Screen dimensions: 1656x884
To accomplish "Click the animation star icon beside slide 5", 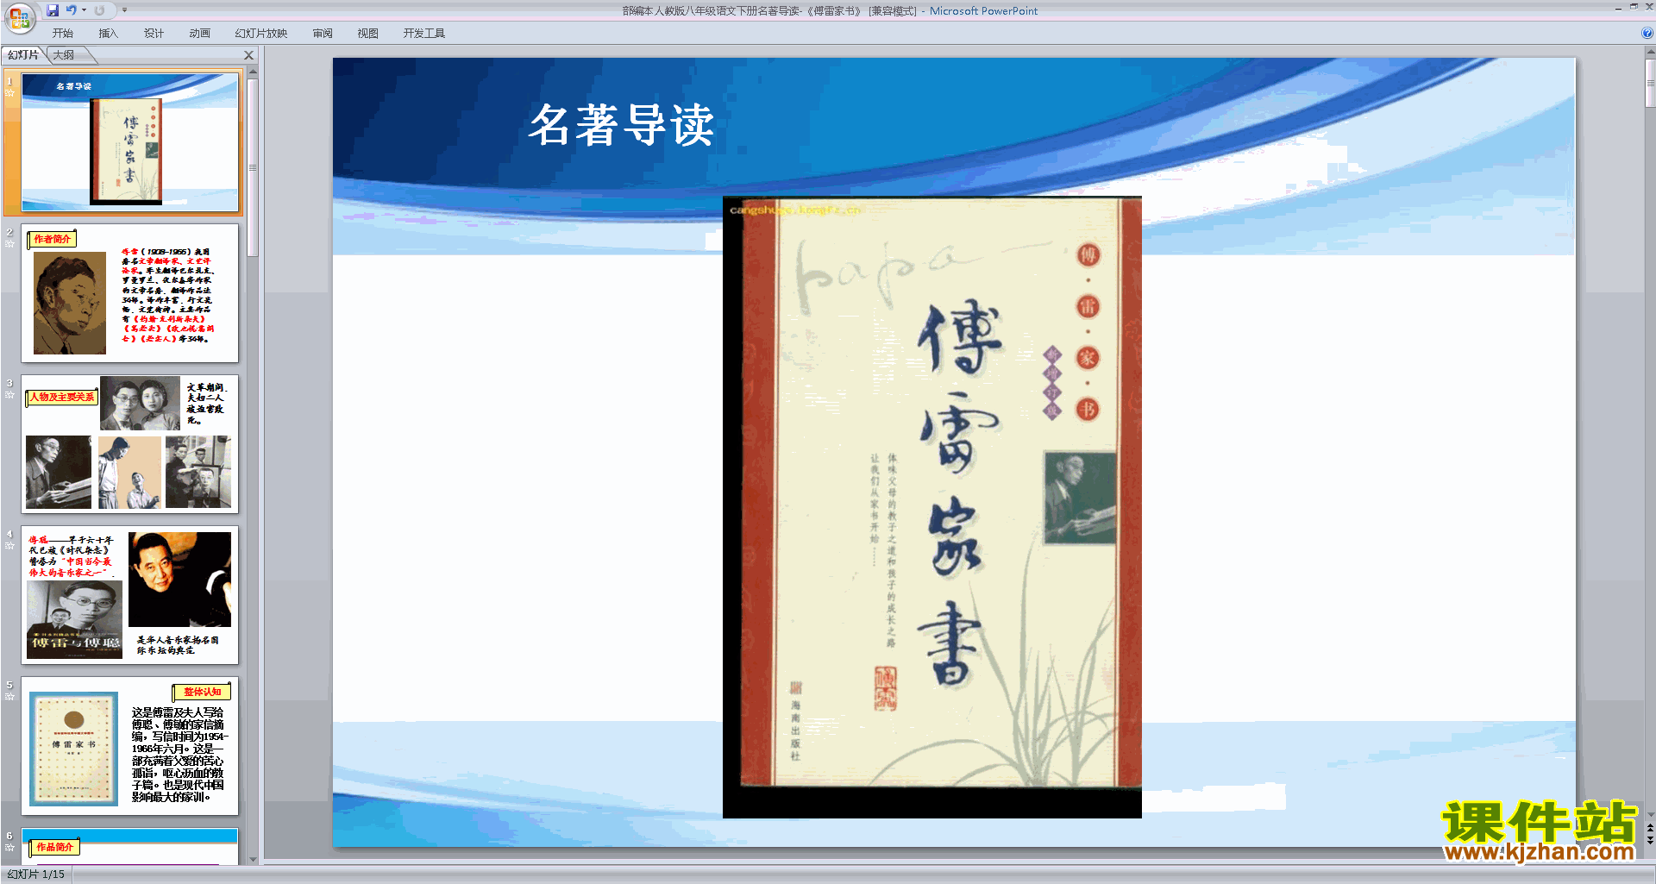I will pyautogui.click(x=10, y=696).
